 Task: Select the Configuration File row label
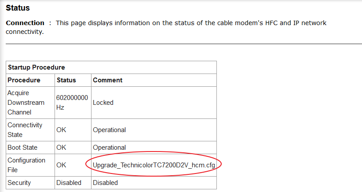pyautogui.click(x=26, y=165)
